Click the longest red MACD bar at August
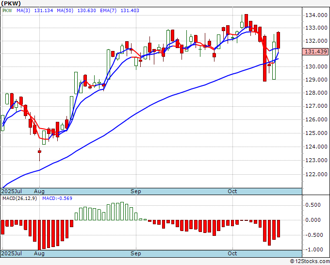 pyautogui.click(x=39, y=235)
